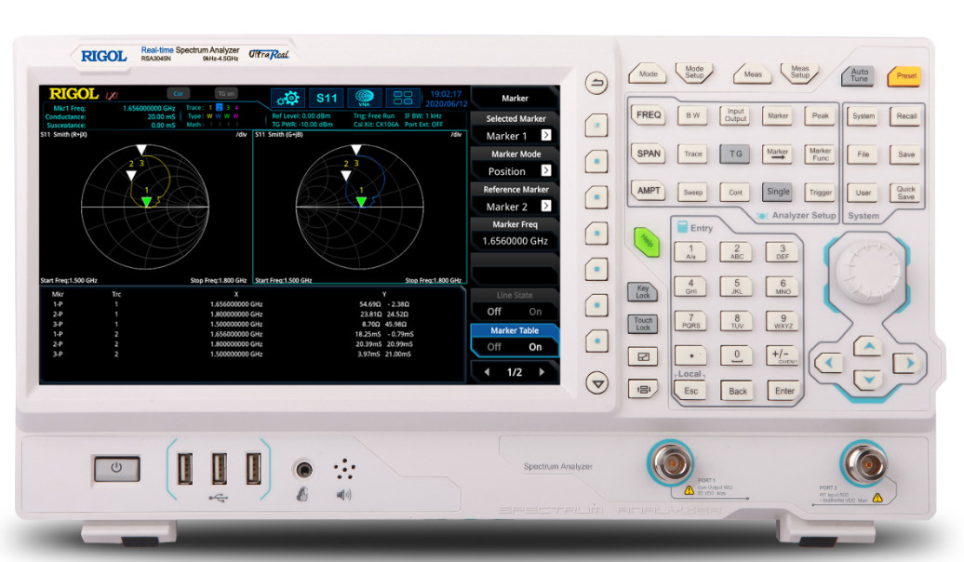Tap the round down-arrow page button
Image resolution: width=964 pixels, height=562 pixels.
click(x=596, y=383)
